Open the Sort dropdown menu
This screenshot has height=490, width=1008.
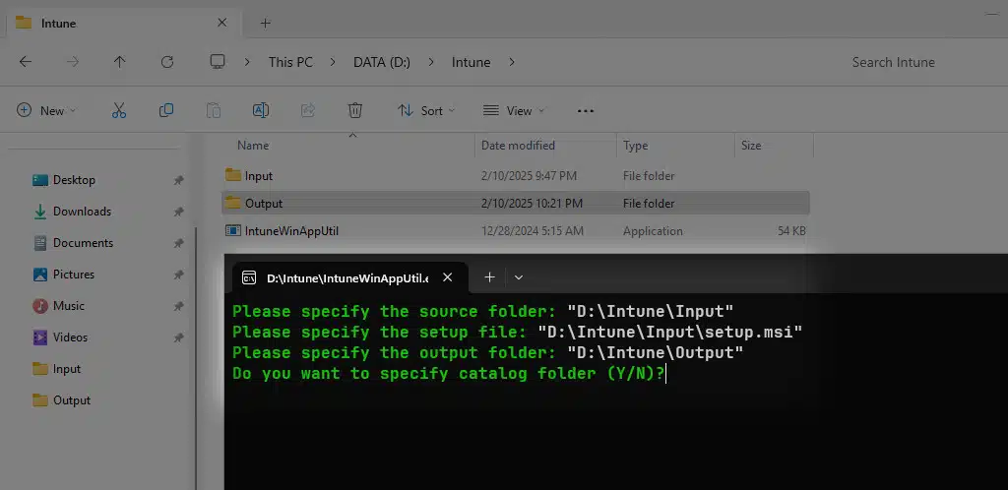pyautogui.click(x=427, y=110)
